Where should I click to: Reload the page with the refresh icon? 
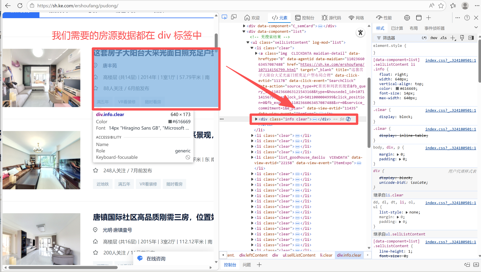20,6
